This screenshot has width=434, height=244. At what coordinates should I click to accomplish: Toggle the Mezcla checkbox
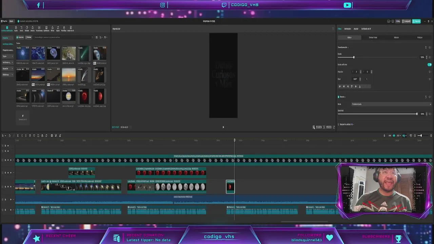pos(338,97)
